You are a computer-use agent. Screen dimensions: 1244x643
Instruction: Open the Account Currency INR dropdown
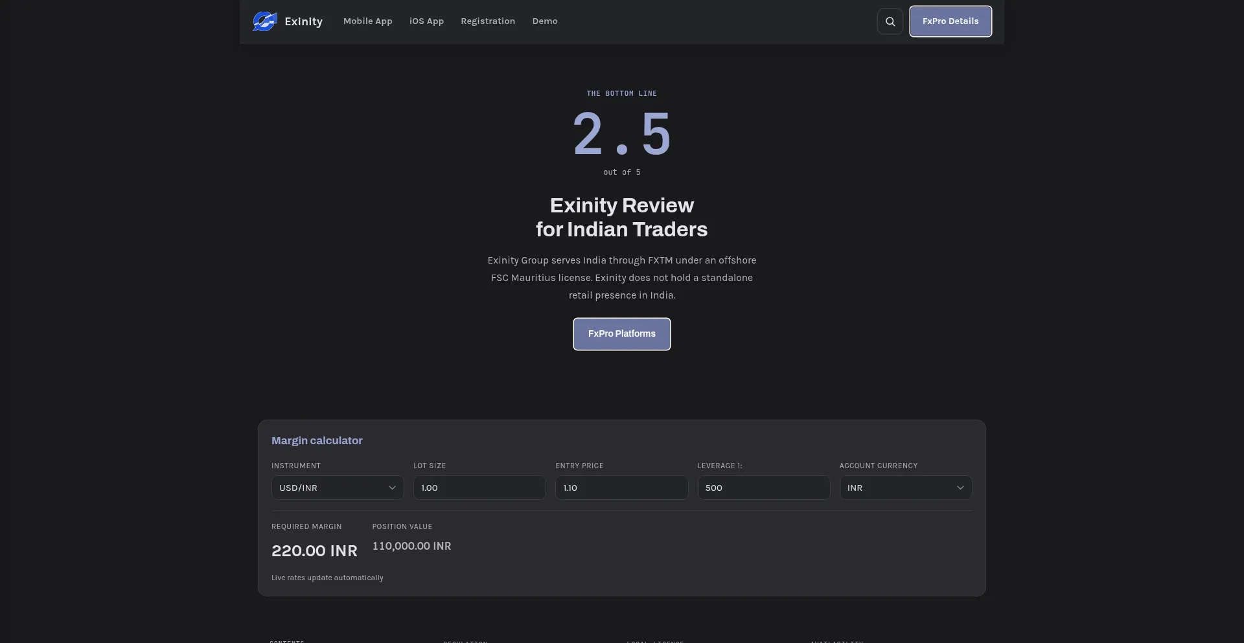pyautogui.click(x=906, y=488)
